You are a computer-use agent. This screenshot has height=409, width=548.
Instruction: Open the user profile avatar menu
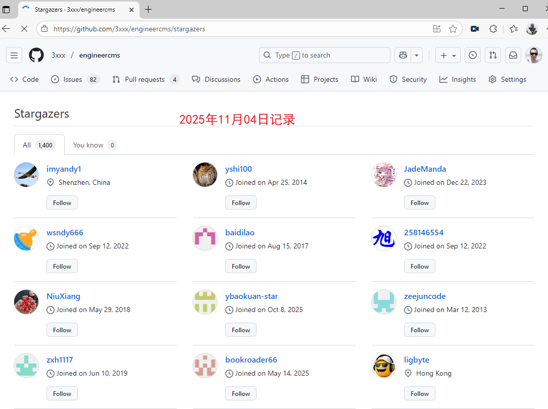(x=533, y=55)
